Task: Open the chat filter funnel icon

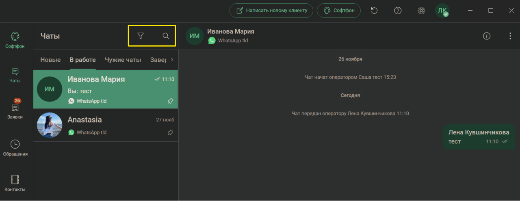Action: 141,36
